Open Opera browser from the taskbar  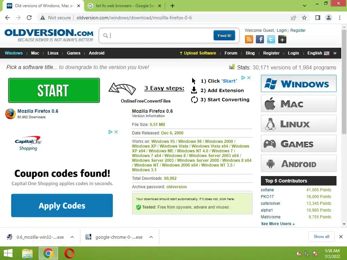(x=69, y=253)
